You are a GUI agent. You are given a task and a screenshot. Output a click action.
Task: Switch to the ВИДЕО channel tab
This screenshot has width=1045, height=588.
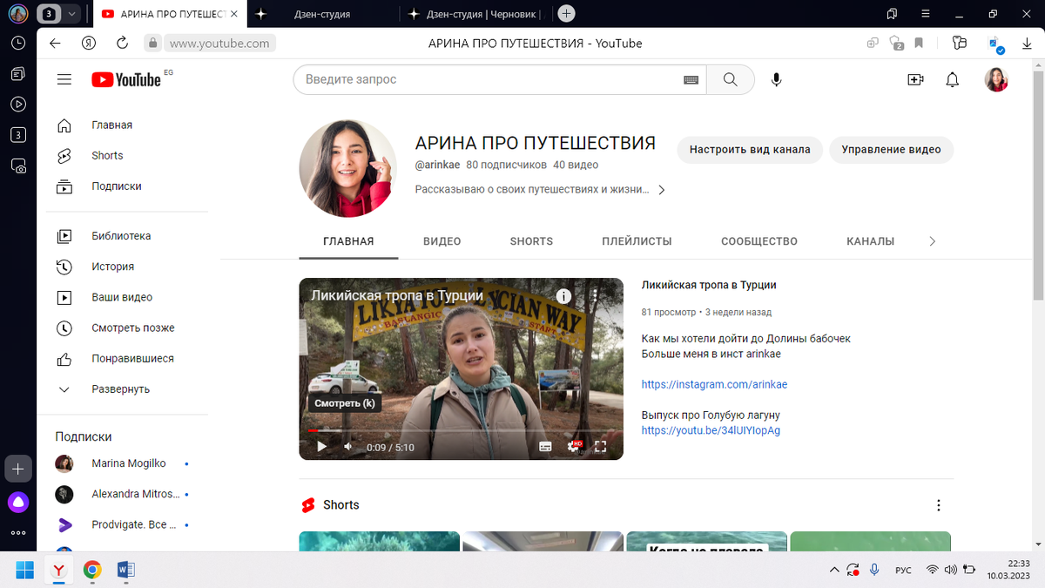442,241
